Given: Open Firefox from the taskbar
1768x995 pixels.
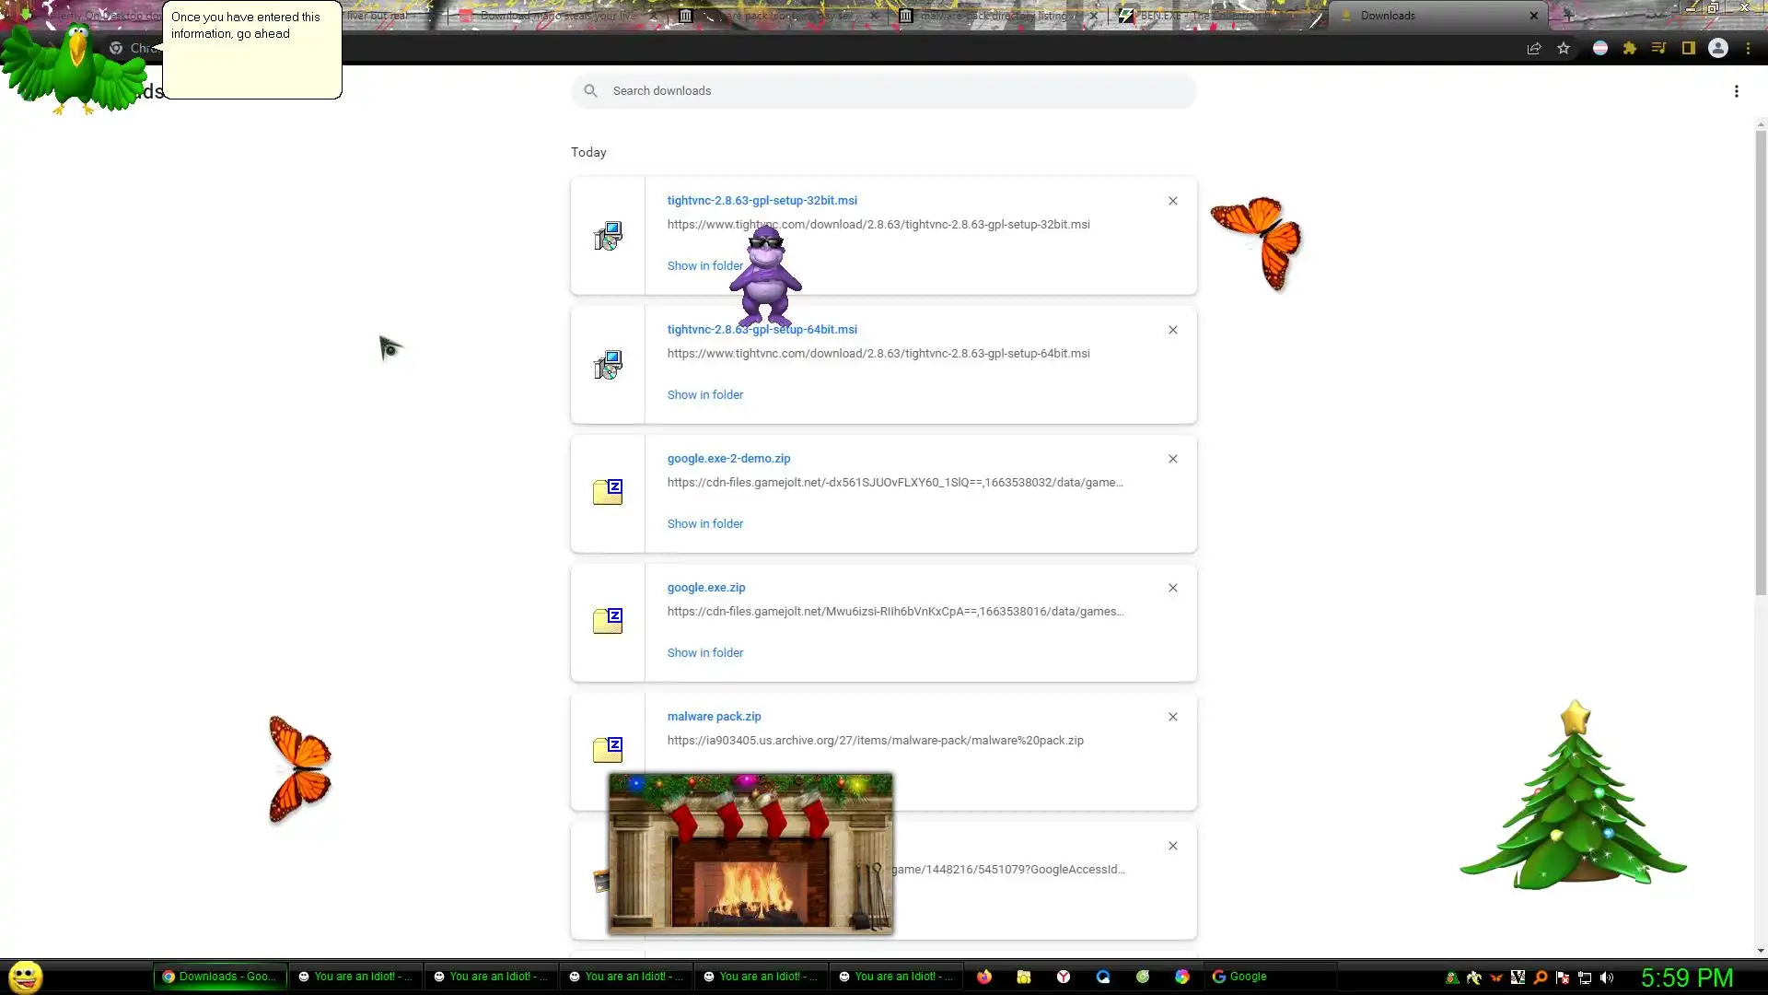Looking at the screenshot, I should pos(984,977).
